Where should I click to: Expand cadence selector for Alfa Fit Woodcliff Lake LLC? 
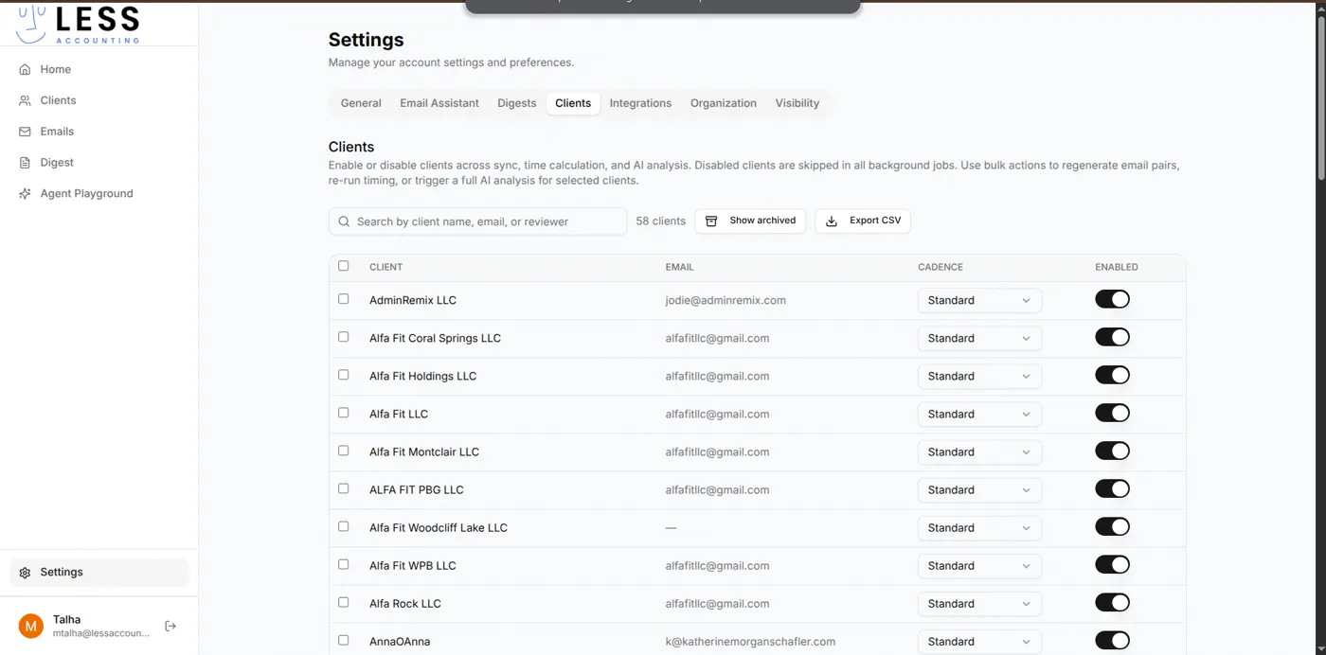979,527
